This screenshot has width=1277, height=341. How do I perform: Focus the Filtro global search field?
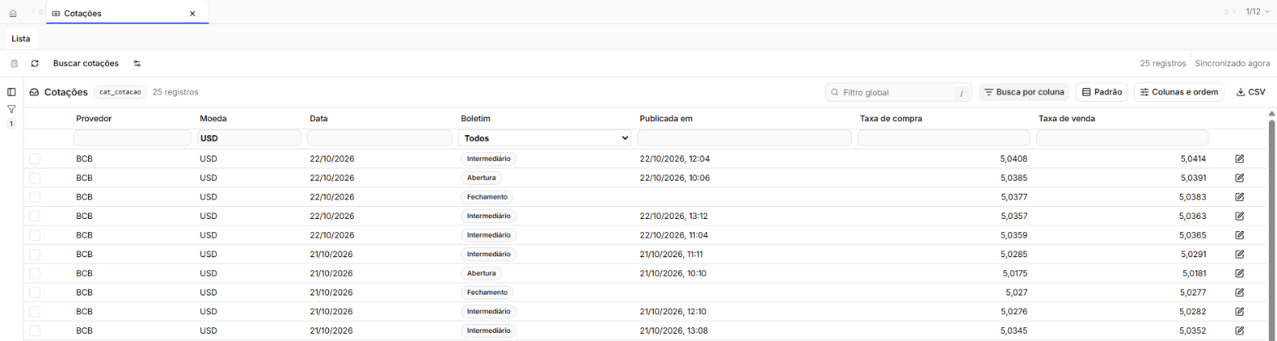pos(898,92)
